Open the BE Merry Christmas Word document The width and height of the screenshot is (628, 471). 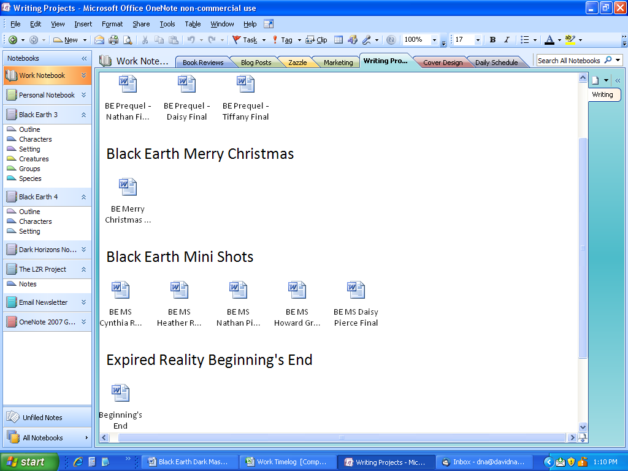[128, 187]
